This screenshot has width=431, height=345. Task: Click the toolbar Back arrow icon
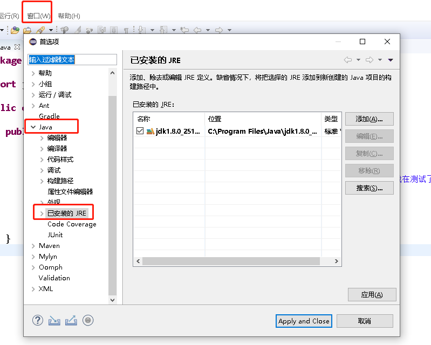[197, 30]
